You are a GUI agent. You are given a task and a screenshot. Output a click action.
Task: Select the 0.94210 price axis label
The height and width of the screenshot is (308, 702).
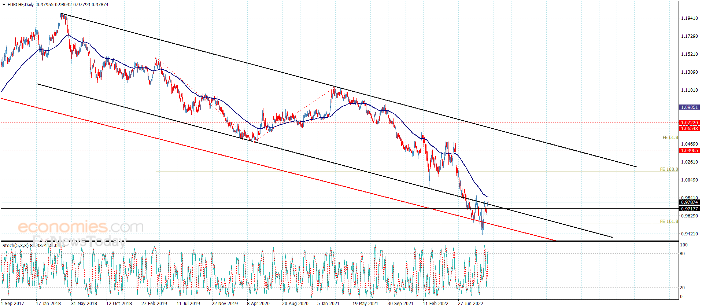(689, 234)
